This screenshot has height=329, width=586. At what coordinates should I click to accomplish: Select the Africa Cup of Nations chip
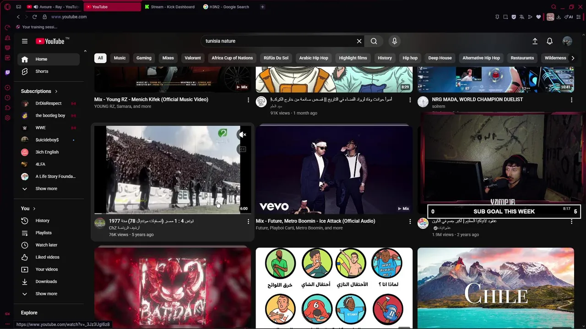232,58
